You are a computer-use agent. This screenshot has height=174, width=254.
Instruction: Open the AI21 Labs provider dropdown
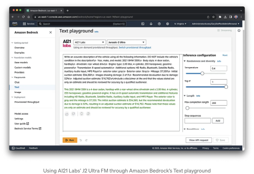click(x=90, y=43)
